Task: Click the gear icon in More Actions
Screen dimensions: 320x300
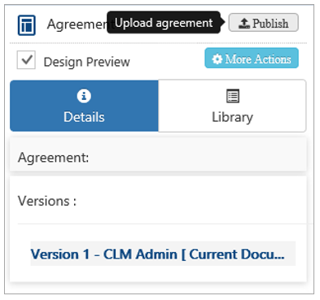Action: tap(217, 59)
